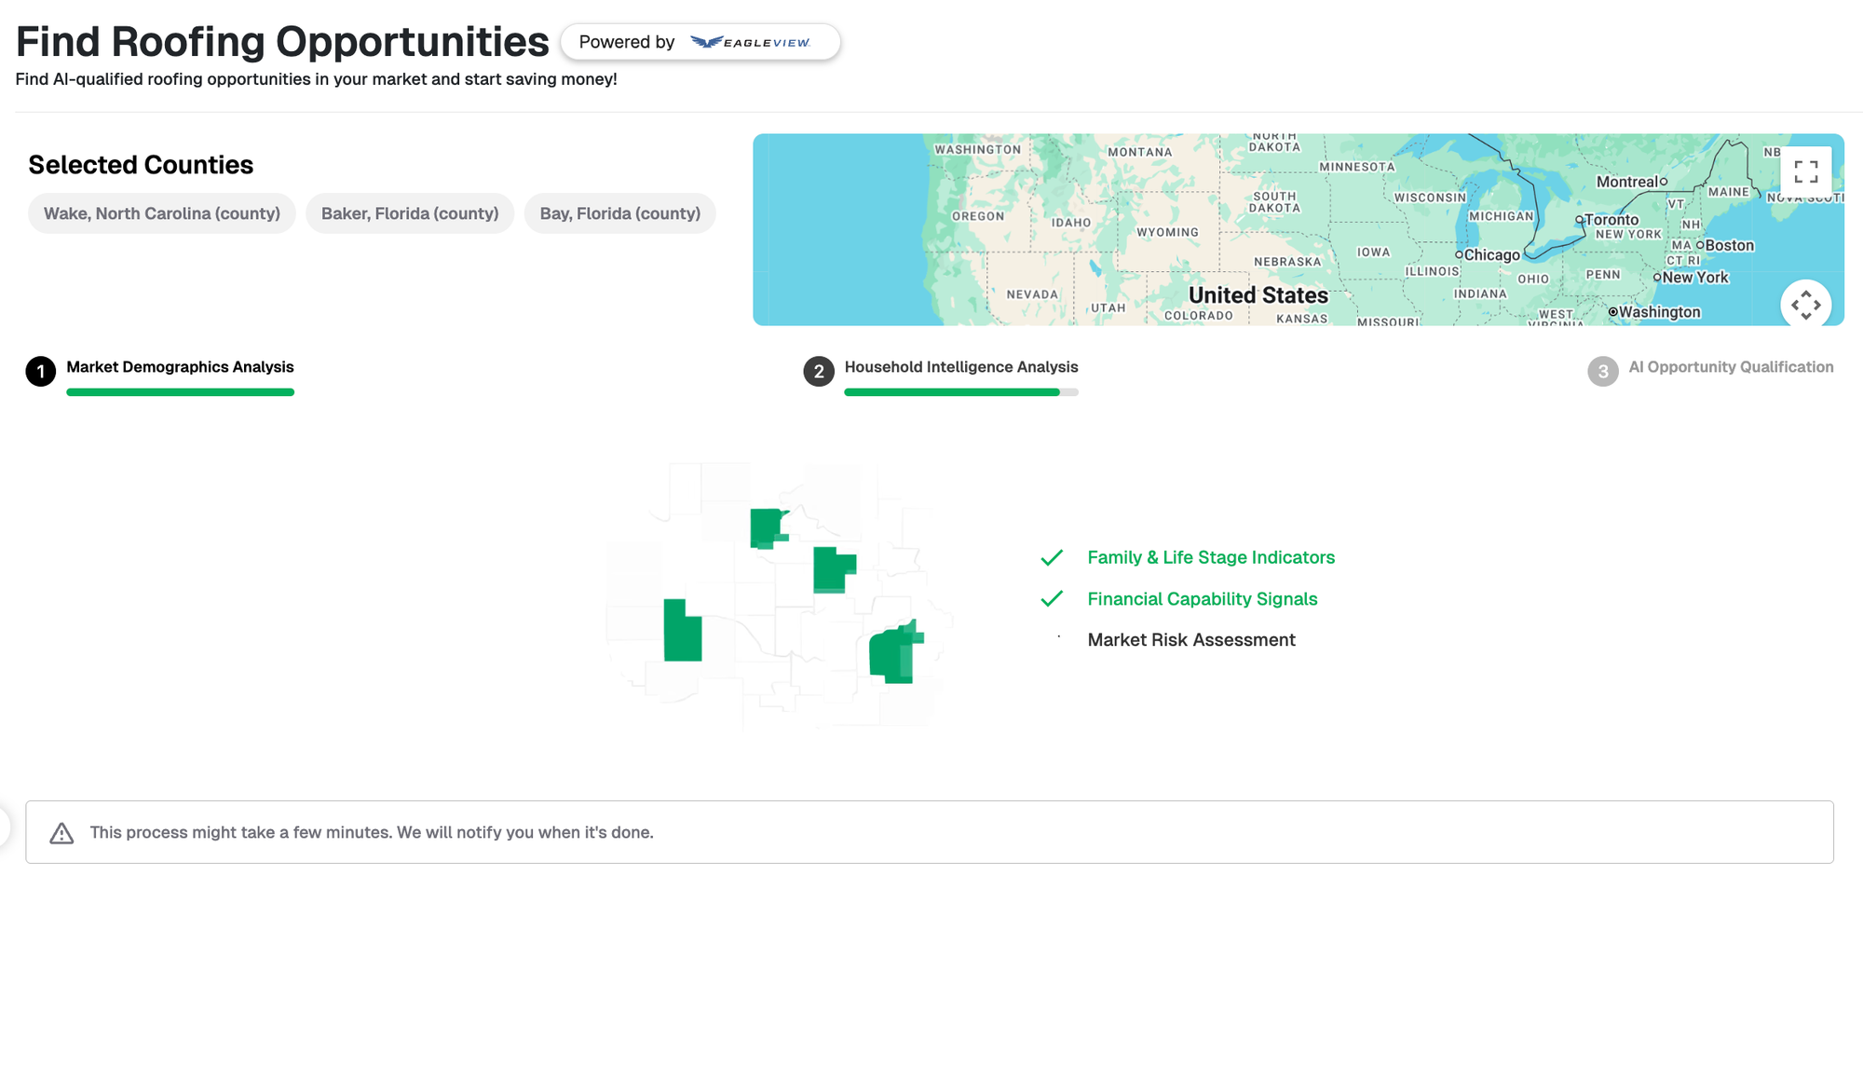Click the EagleView logo badge
Screen dimensions: 1863x1079
750,42
